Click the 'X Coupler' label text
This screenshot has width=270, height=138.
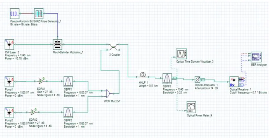click(115, 55)
